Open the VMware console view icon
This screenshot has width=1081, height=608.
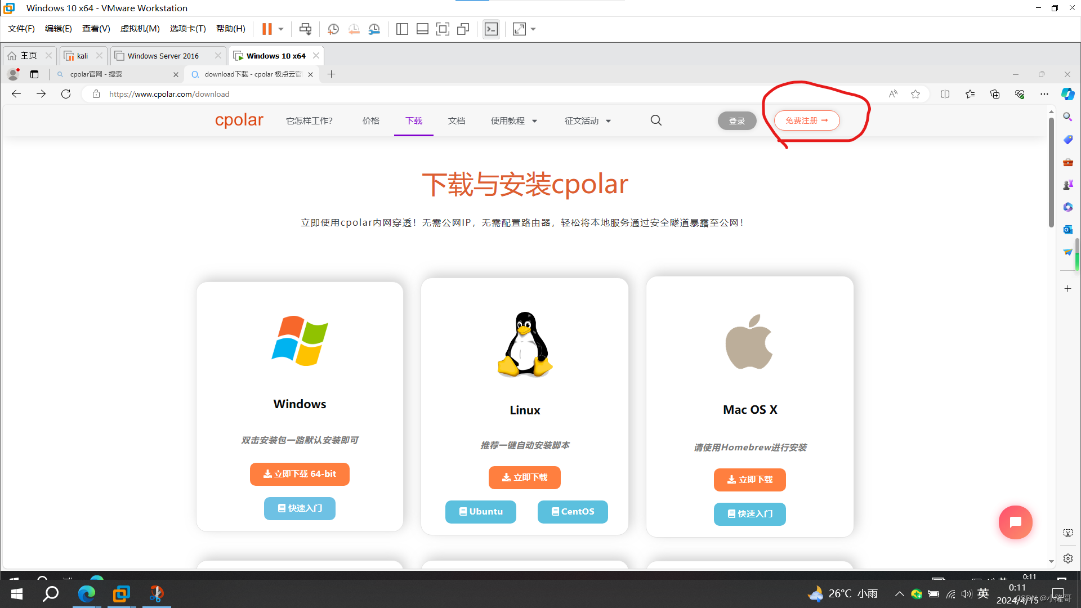[491, 29]
